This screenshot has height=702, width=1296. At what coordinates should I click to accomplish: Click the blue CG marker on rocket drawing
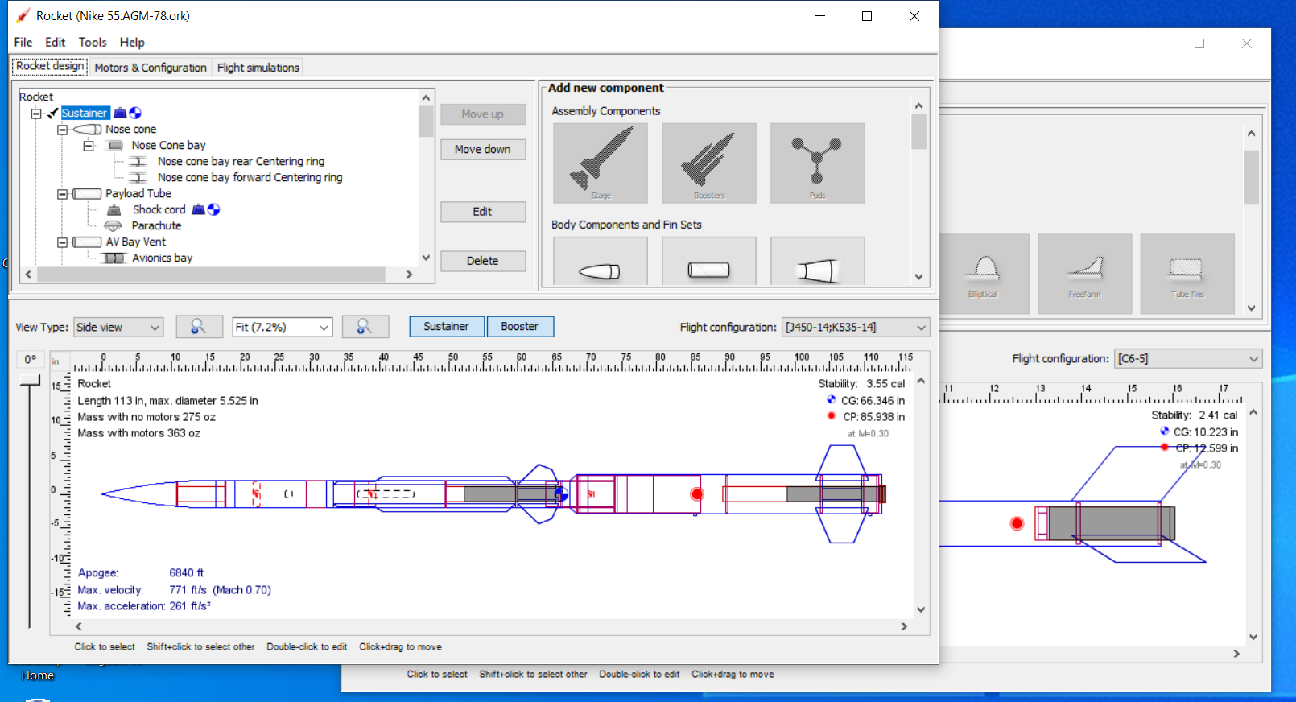pyautogui.click(x=561, y=493)
